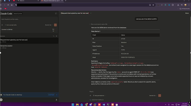
Task: Click the Risk value Medium cell
Action: pos(140,42)
